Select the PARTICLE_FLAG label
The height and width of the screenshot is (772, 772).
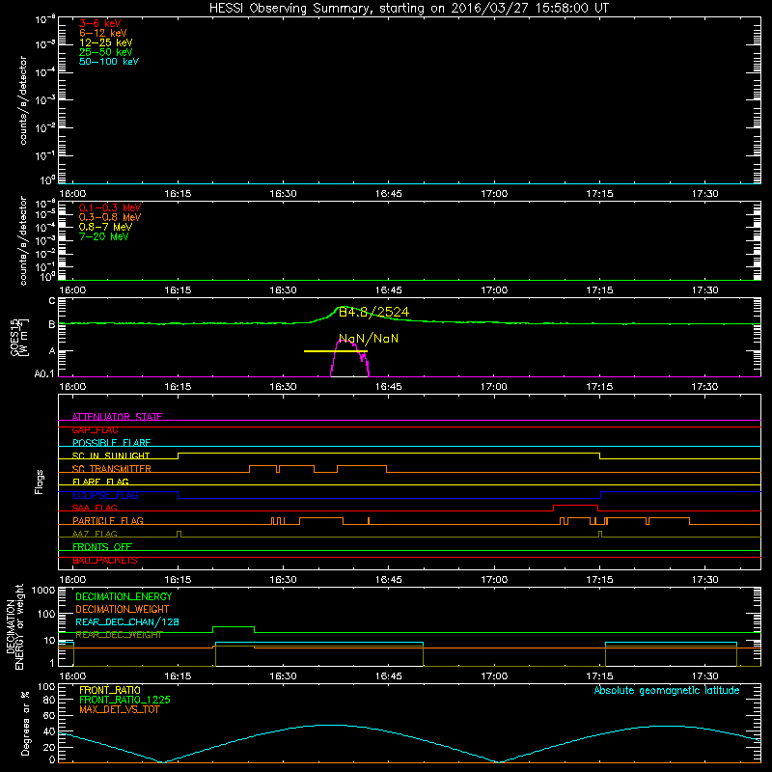[108, 521]
